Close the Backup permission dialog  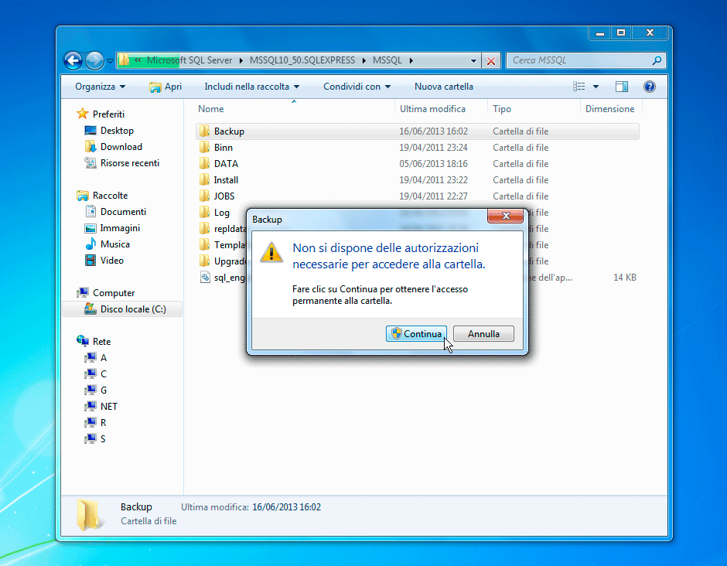[505, 216]
